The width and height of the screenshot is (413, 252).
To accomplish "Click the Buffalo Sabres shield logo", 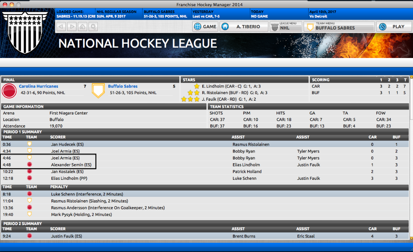I will click(x=98, y=91).
